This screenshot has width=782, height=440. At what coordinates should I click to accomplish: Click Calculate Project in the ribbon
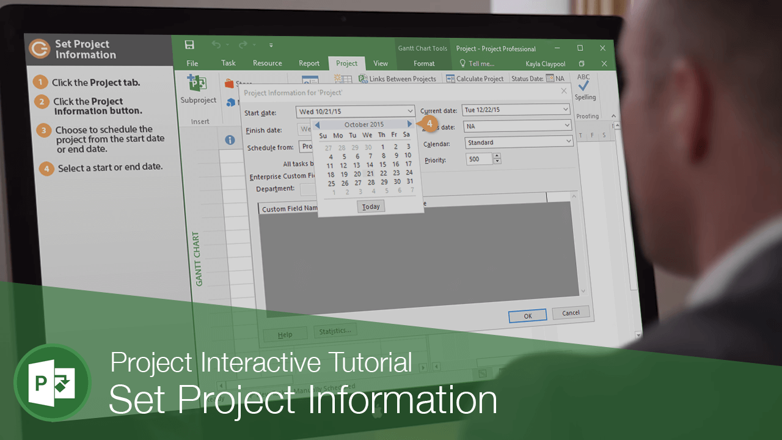click(x=475, y=79)
